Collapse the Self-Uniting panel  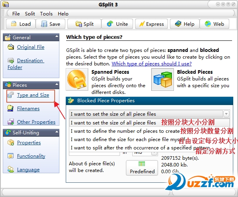pos(57,132)
